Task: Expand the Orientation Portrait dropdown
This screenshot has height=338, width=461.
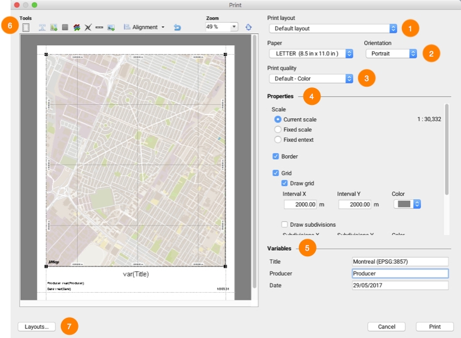Action: (x=391, y=54)
